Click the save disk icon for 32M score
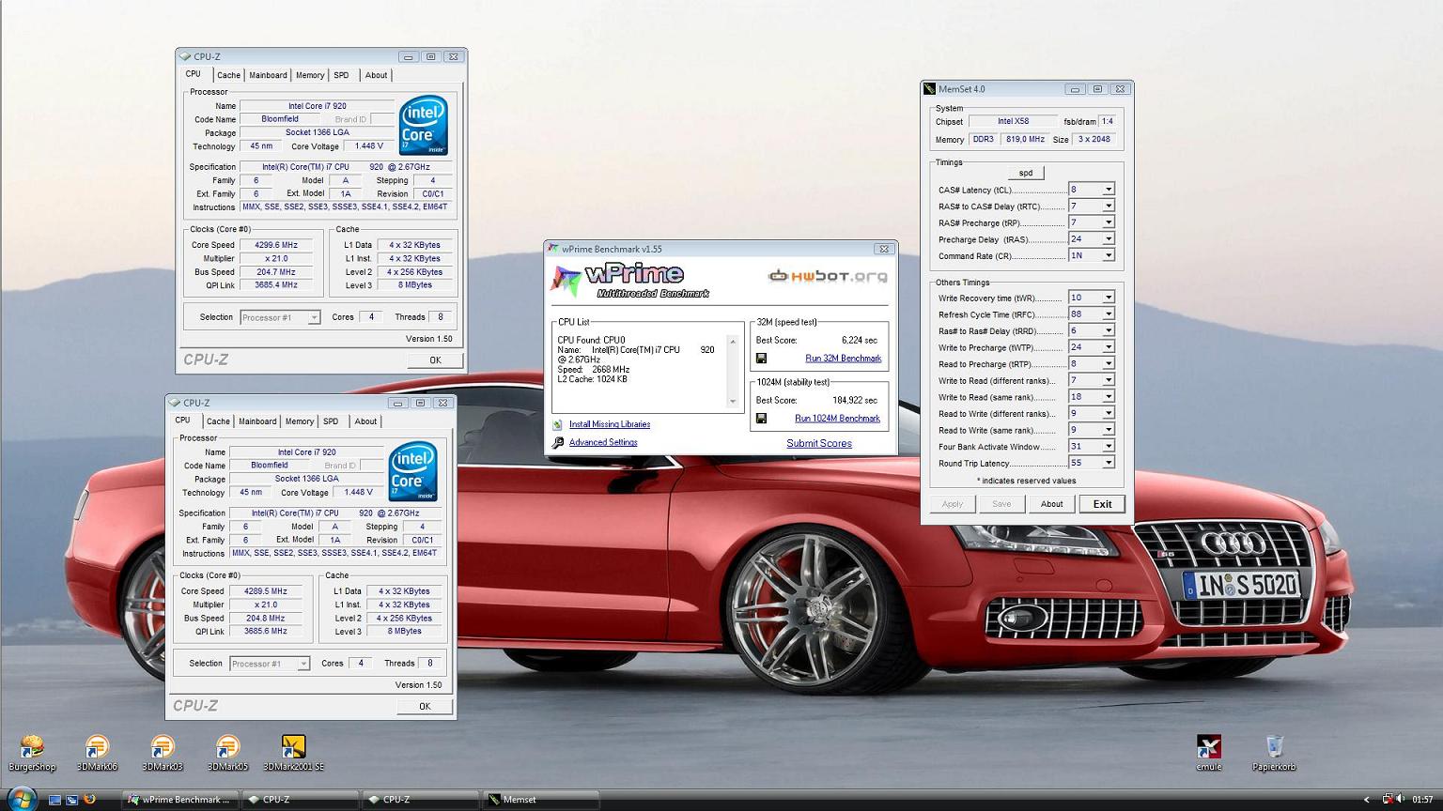Screen dimensions: 1443x811 [761, 359]
